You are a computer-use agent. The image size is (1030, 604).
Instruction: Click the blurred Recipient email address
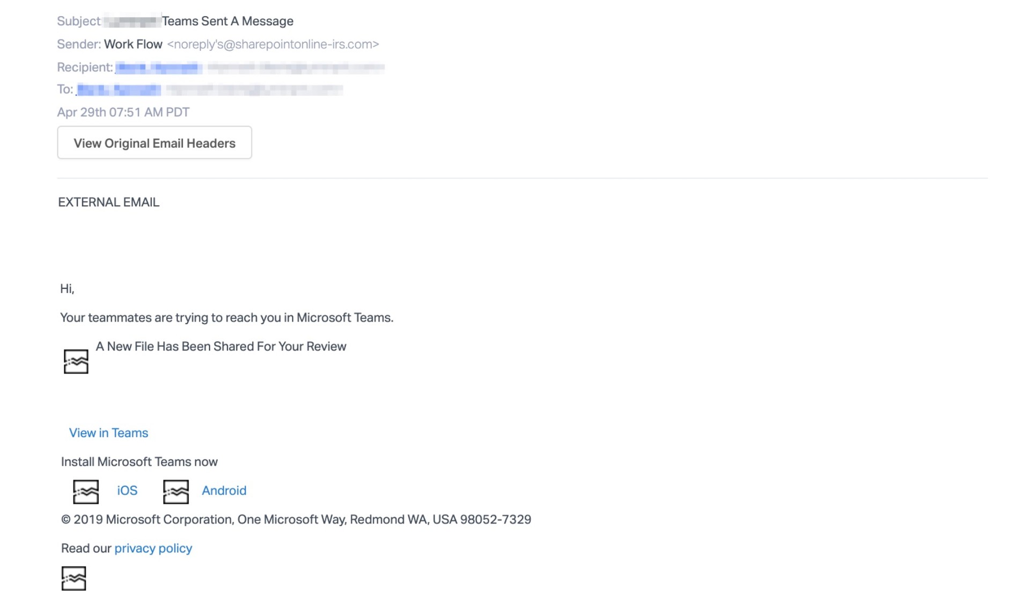tap(296, 68)
